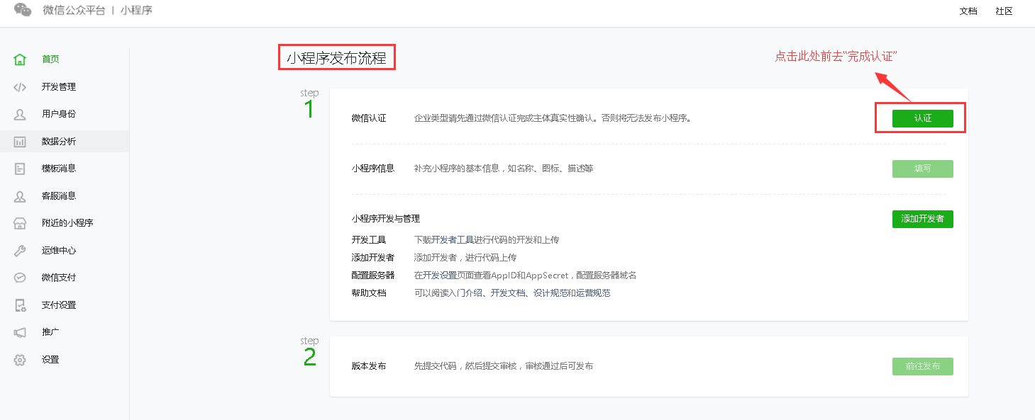This screenshot has width=1035, height=420.
Task: Open the 社区 link at top right
Action: click(x=1004, y=11)
